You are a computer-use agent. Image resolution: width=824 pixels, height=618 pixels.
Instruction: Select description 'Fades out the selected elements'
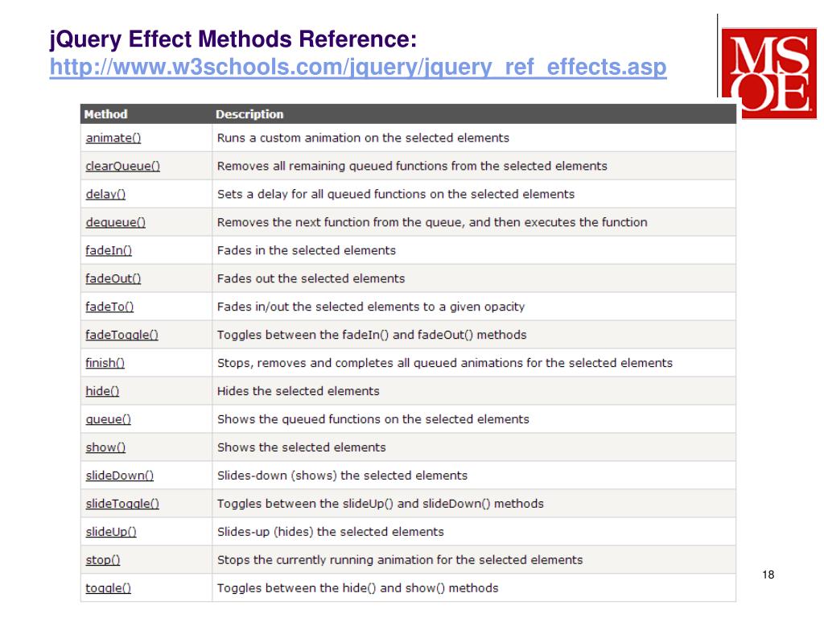[311, 279]
